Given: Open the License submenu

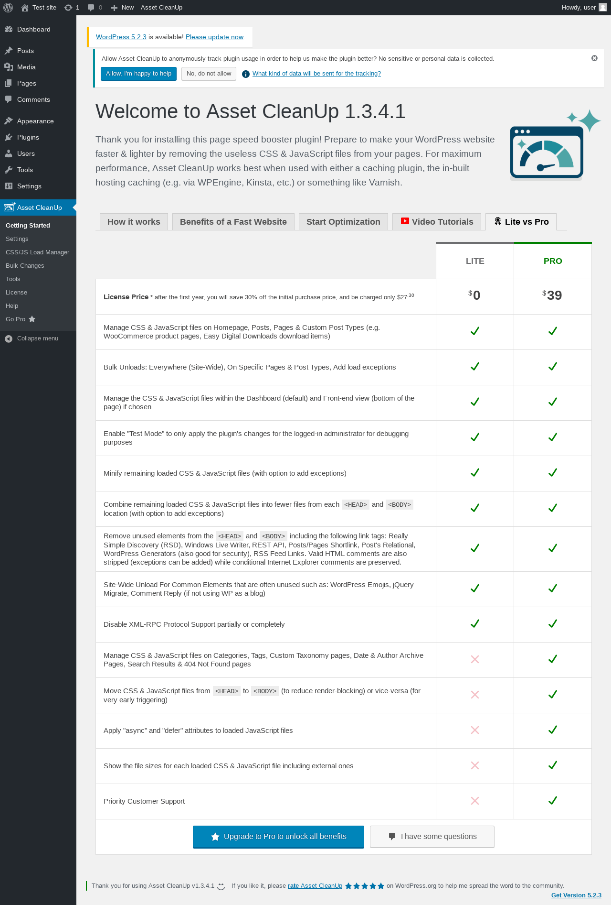Looking at the screenshot, I should (16, 293).
